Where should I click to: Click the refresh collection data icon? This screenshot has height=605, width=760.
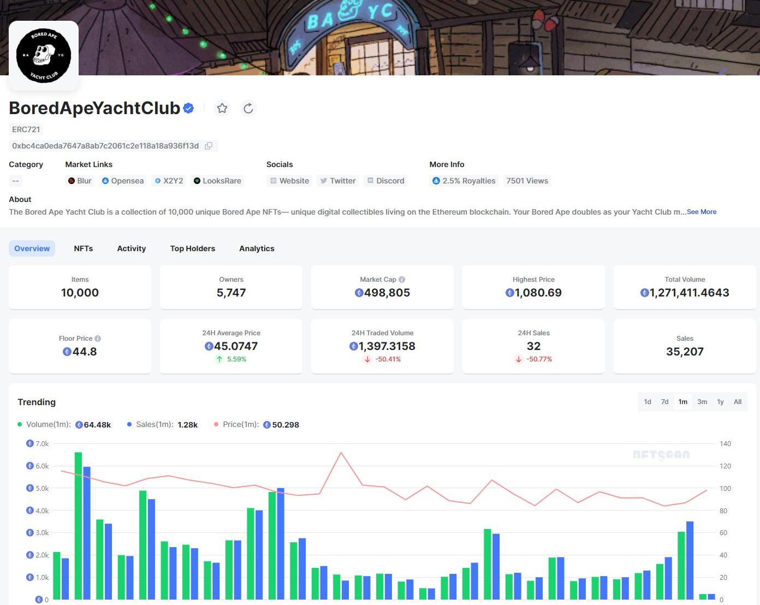pos(248,108)
